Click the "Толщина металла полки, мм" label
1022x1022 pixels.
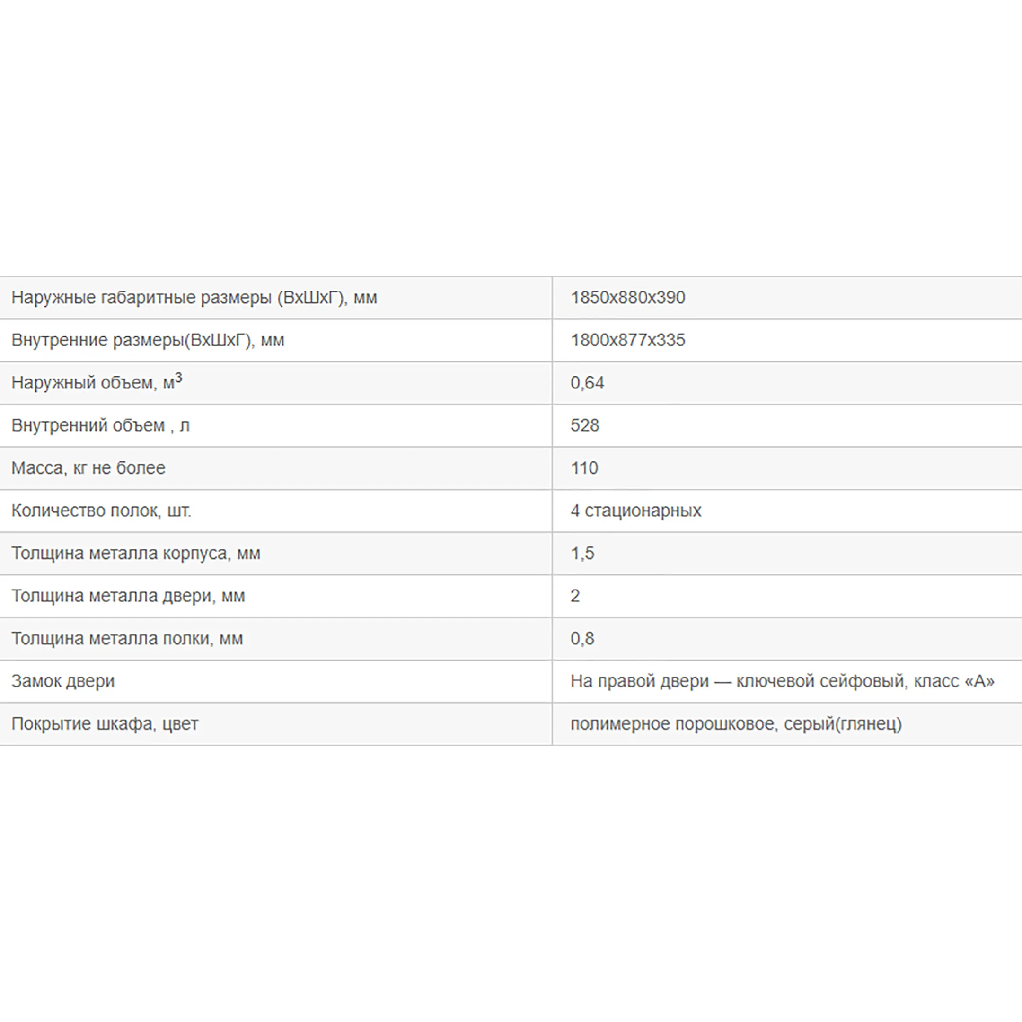click(127, 639)
